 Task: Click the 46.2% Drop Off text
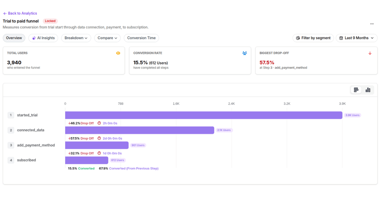pos(81,123)
